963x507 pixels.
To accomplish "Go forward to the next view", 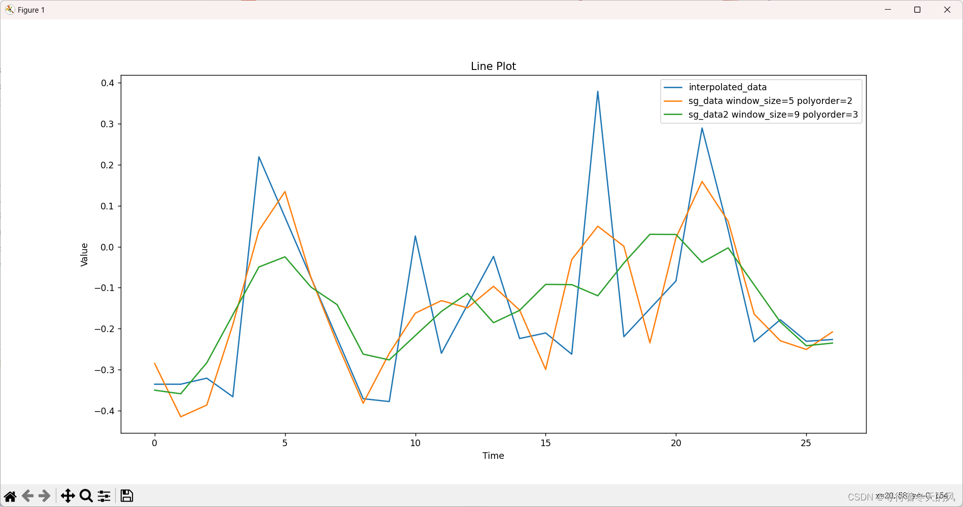I will tap(45, 496).
